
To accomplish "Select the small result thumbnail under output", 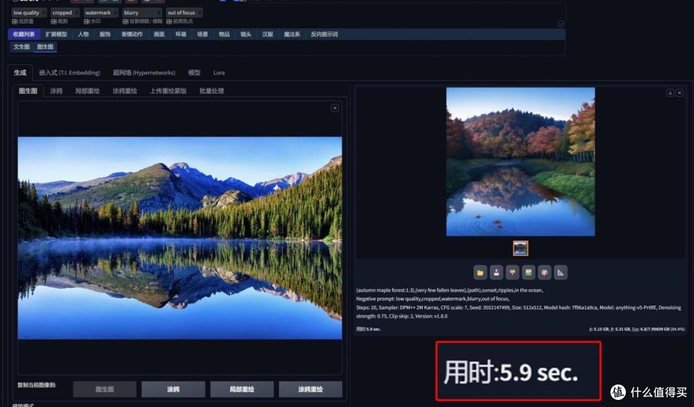I will pos(520,248).
